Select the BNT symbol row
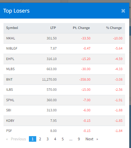This screenshot has height=148, width=131. (64, 80)
